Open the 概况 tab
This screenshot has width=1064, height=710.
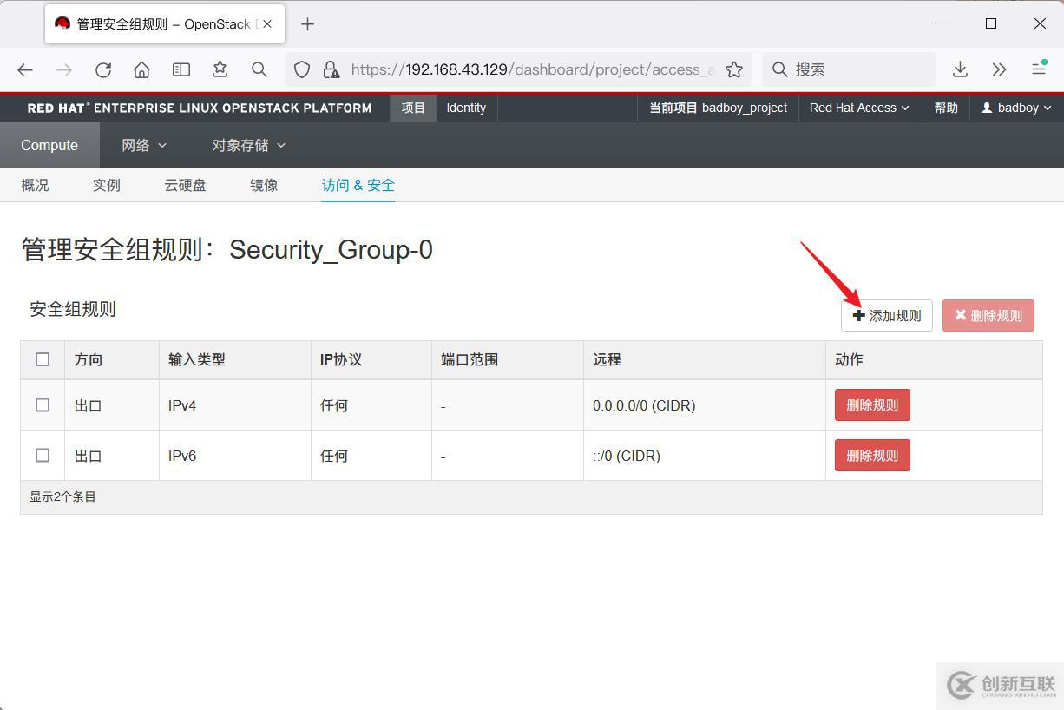coord(35,185)
